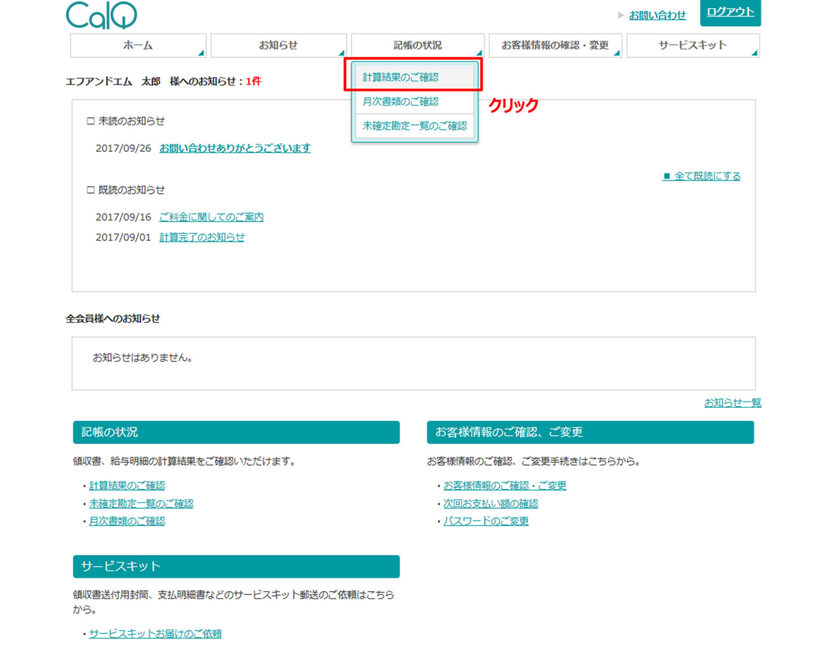Open the お問い合わせ link at top

657,16
